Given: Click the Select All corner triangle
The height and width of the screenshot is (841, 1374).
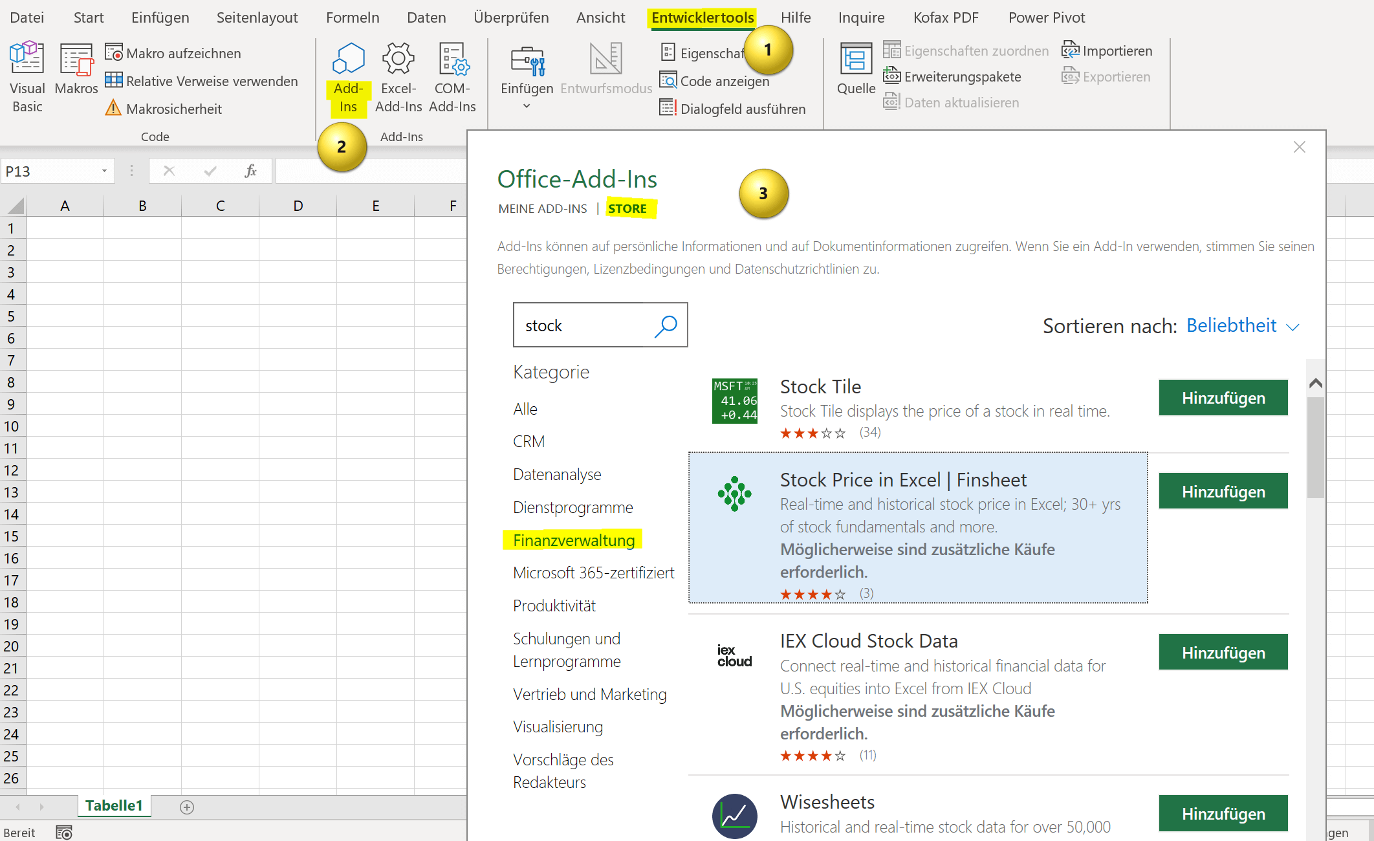Looking at the screenshot, I should tap(14, 206).
